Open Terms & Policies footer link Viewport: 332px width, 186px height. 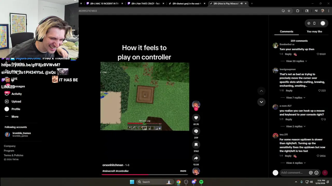[13, 156]
